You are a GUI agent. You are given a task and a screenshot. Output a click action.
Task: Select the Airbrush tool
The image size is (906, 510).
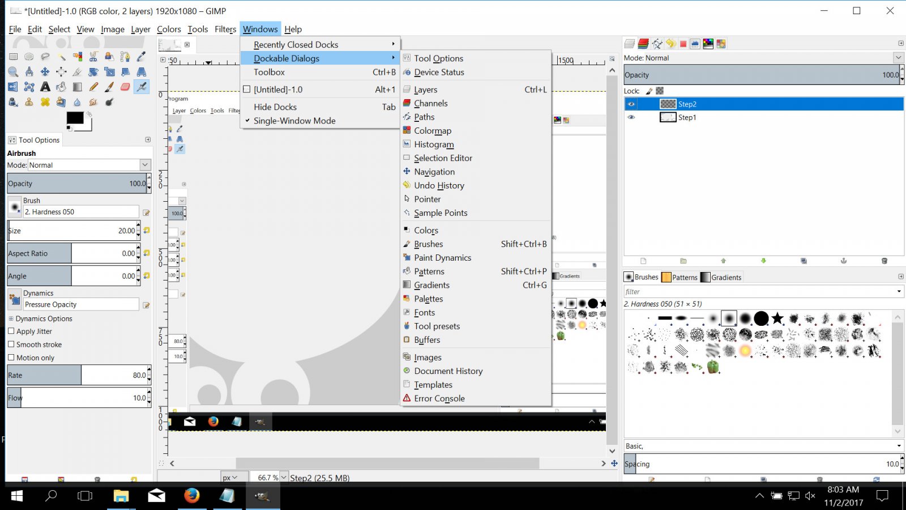pos(142,87)
